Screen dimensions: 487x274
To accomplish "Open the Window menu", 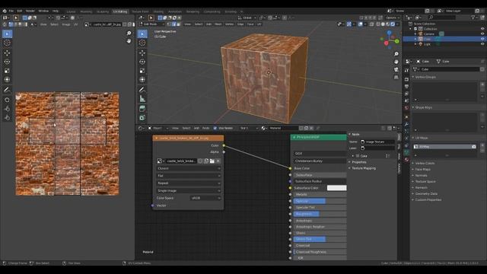I will [x=43, y=11].
